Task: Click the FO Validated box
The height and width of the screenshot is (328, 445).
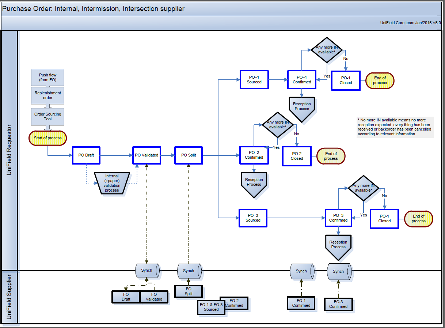Action: pyautogui.click(x=154, y=297)
